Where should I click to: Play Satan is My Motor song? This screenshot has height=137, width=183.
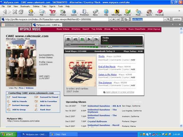pyautogui.click(x=107, y=75)
